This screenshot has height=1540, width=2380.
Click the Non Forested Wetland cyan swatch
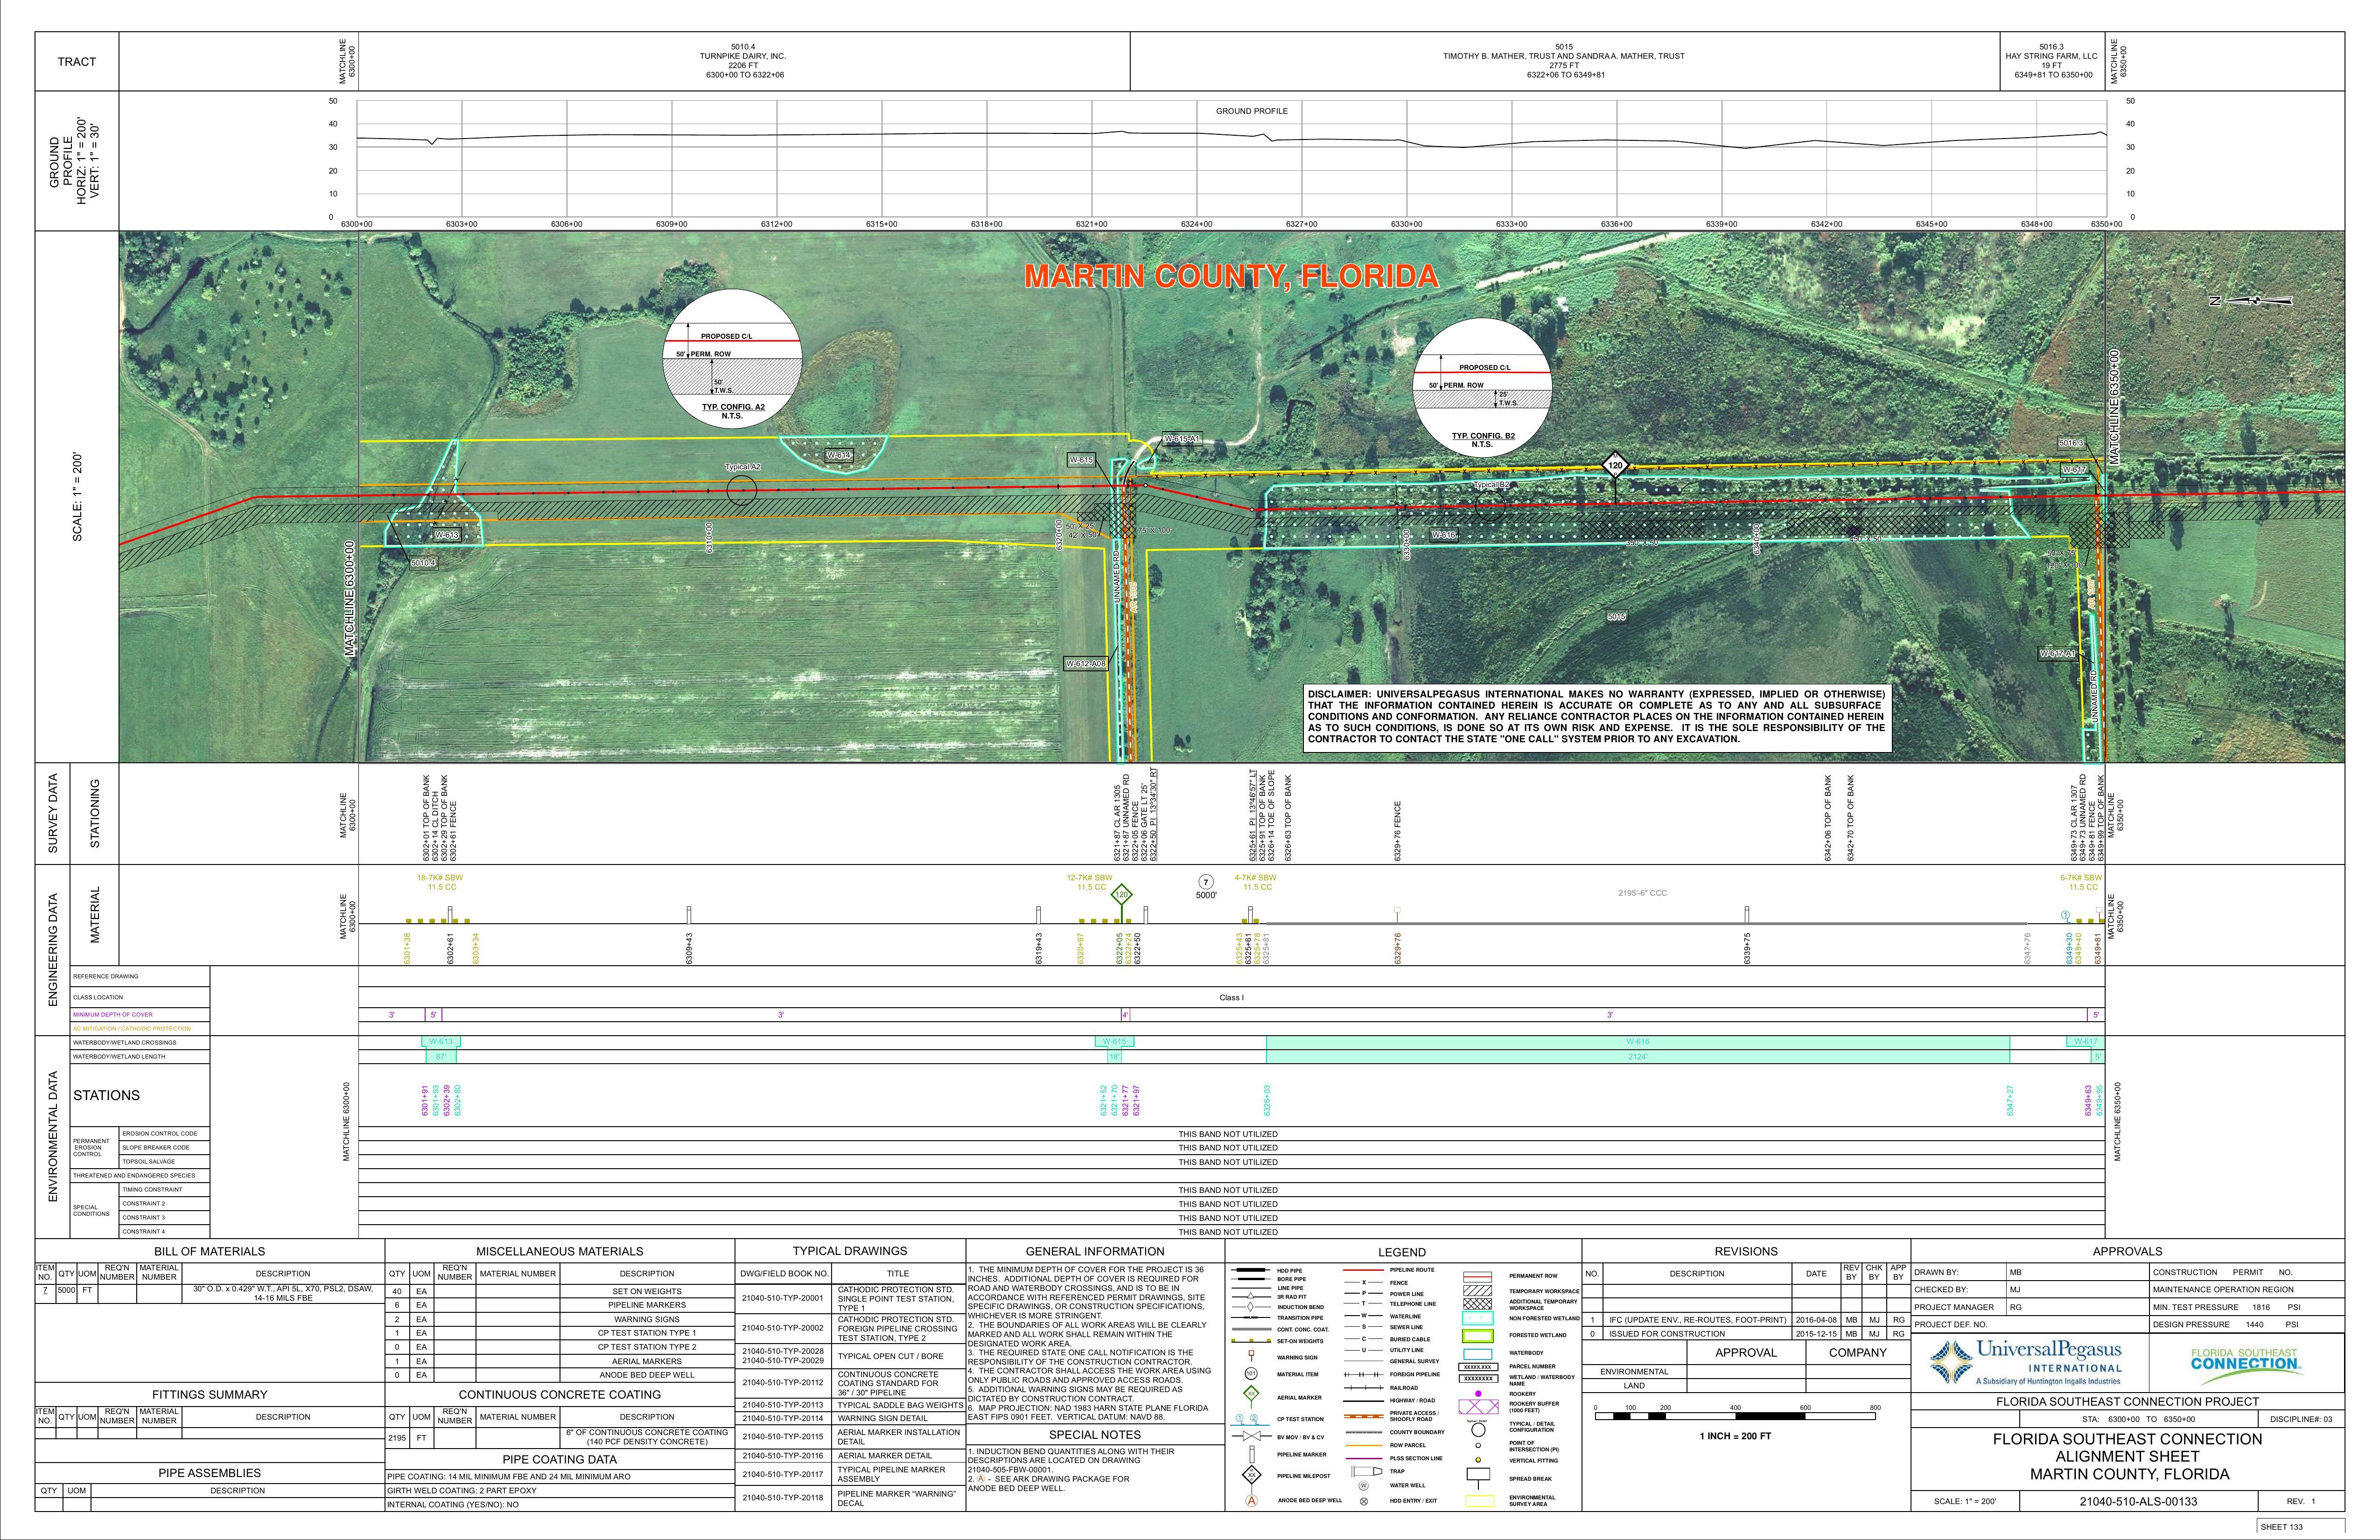click(1477, 1319)
